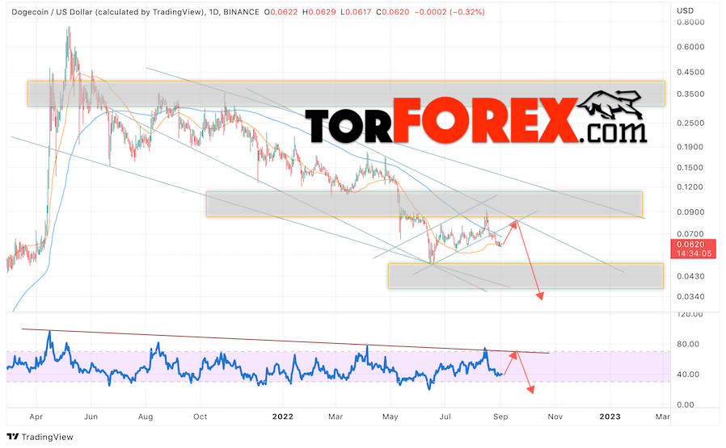Viewport: 726px width, 448px height.
Task: Click the USD currency label on price axis
Action: (686, 10)
